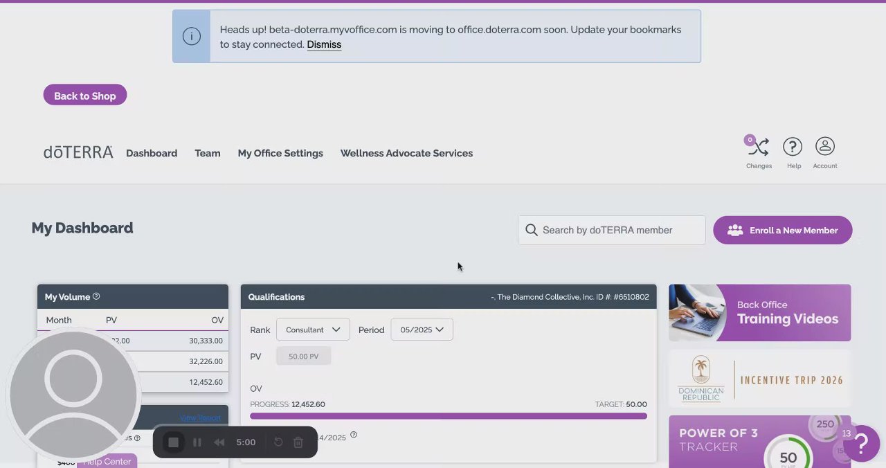Click the 30,333.00 OV value
The width and height of the screenshot is (886, 468).
pos(206,341)
